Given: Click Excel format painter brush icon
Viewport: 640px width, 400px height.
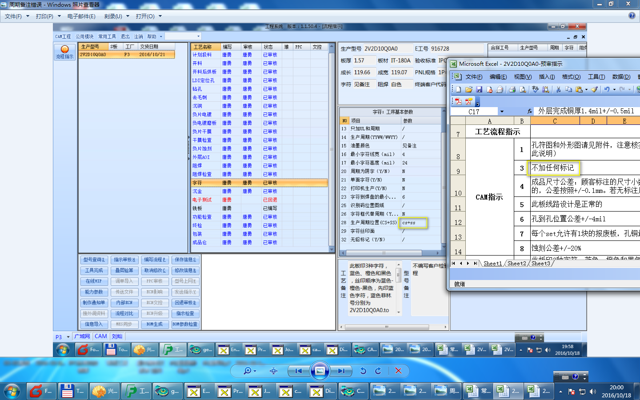Looking at the screenshot, I should pyautogui.click(x=595, y=89).
